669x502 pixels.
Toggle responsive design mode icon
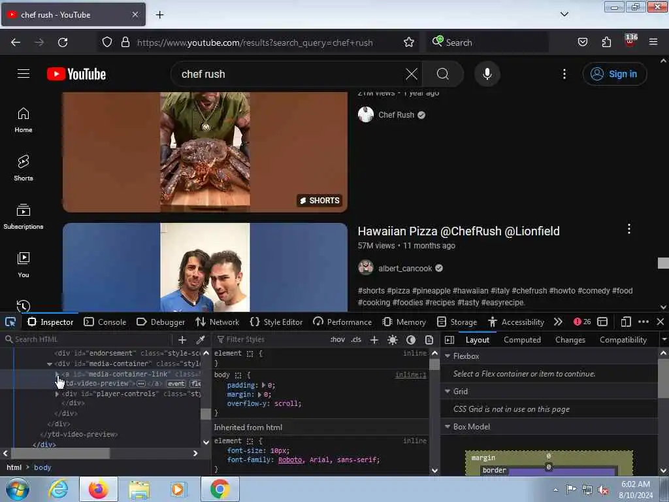coord(626,322)
